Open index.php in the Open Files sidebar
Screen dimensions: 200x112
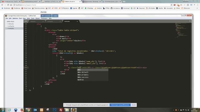[11, 24]
